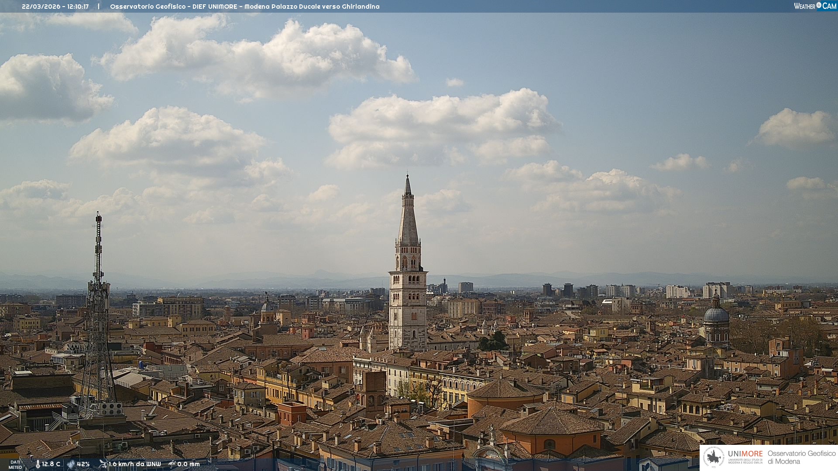The image size is (838, 471).
Task: Click the rain umbrella precipitation icon
Action: click(172, 464)
